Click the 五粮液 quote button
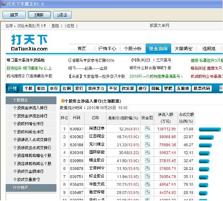Viewport: 223px width, 201px height. click(x=183, y=88)
